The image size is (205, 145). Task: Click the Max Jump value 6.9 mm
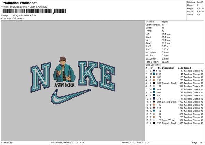click(x=165, y=58)
